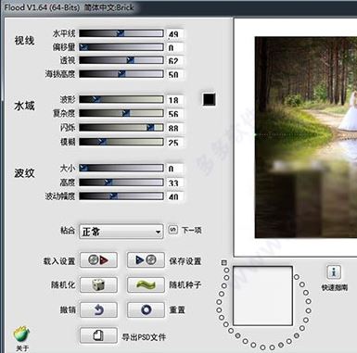Open the 粘合 blend mode dropdown
357x353 pixels.
pos(121,232)
